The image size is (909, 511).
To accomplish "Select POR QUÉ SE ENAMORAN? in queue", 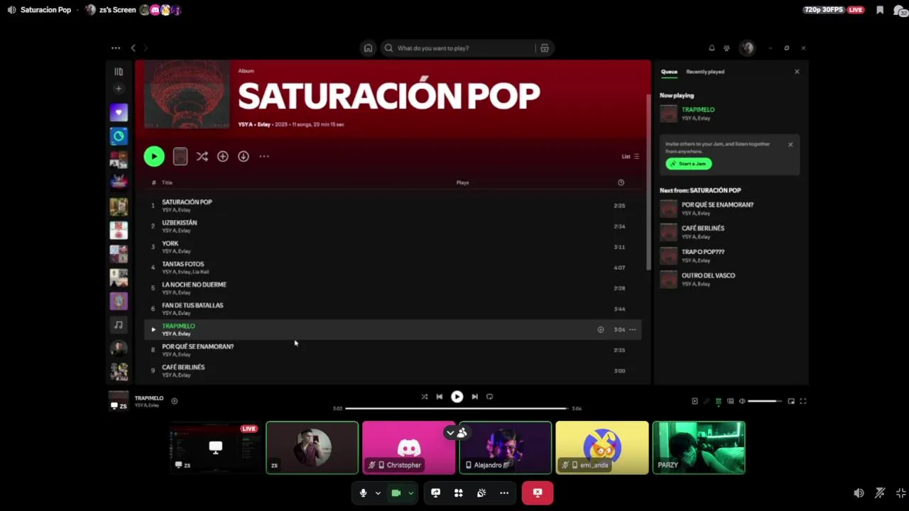I will (730, 209).
